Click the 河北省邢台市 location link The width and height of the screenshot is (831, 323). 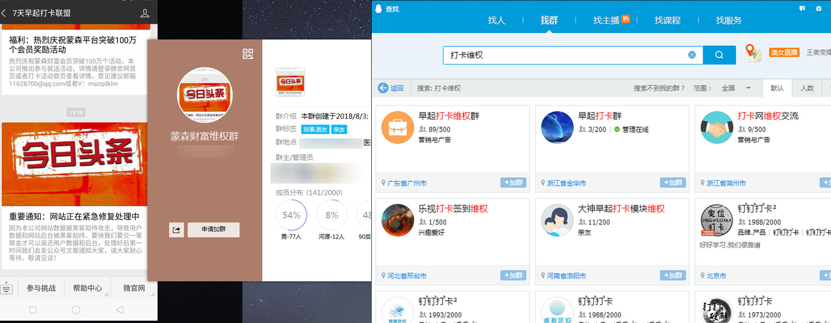click(407, 276)
